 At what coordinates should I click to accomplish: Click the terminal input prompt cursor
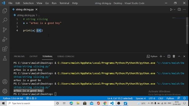(x=55, y=94)
